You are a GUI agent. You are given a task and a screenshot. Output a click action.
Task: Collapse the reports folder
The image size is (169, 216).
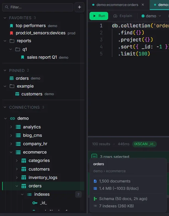point(5,41)
